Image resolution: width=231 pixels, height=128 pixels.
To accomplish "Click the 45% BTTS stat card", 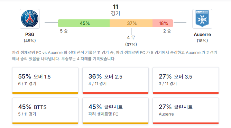I will (45, 111).
